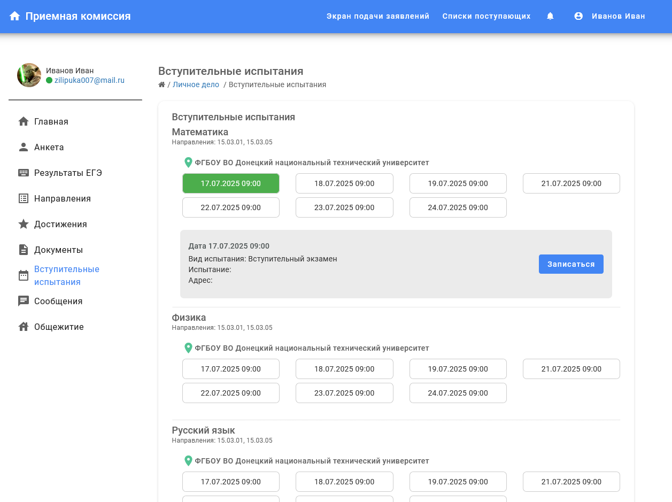Select Математика slot 17.07.2025 09:00
Screen dimensions: 672x502
click(x=231, y=183)
